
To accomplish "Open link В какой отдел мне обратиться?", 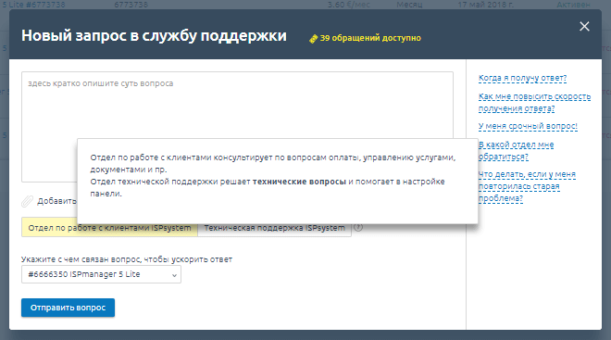I will tap(516, 150).
